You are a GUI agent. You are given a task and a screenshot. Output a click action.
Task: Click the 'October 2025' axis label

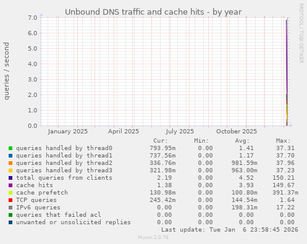click(237, 132)
